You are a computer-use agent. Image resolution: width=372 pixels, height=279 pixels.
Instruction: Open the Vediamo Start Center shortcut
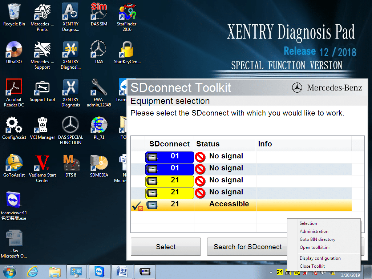pos(42,163)
